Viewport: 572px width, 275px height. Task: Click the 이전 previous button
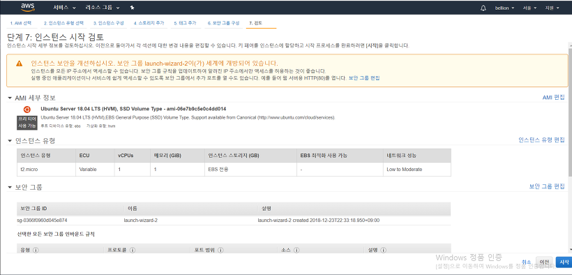point(544,262)
